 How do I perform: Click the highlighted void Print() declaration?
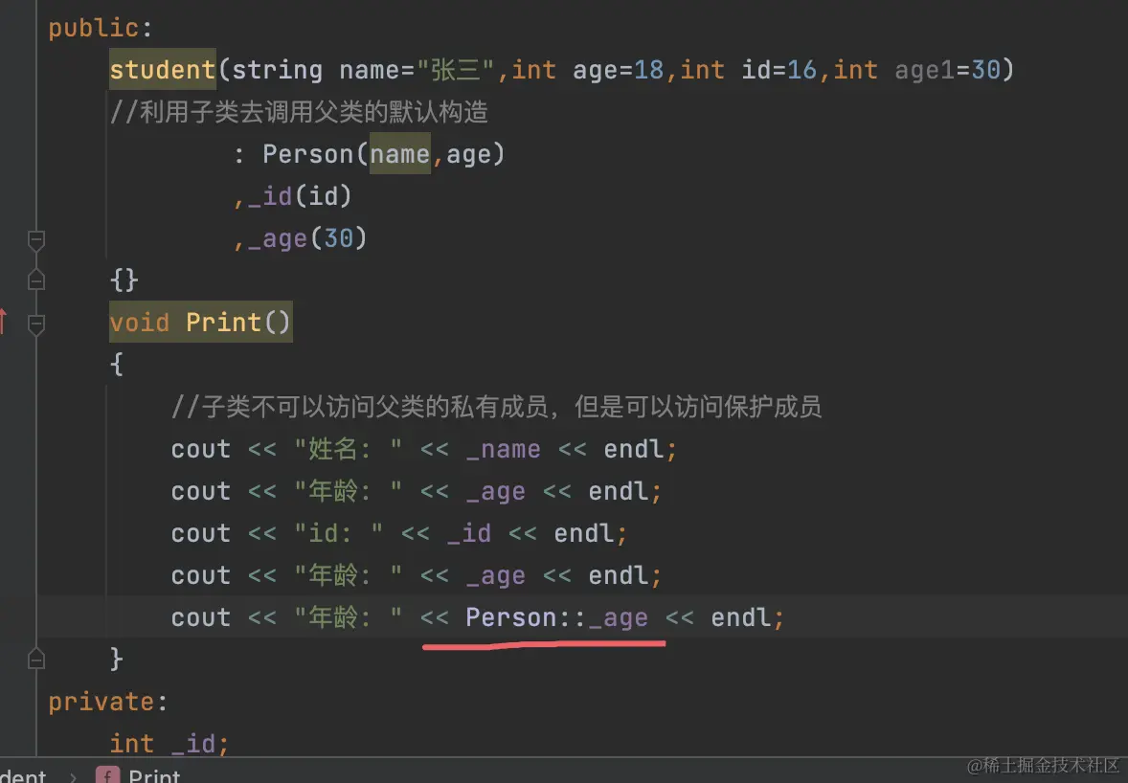pyautogui.click(x=201, y=323)
